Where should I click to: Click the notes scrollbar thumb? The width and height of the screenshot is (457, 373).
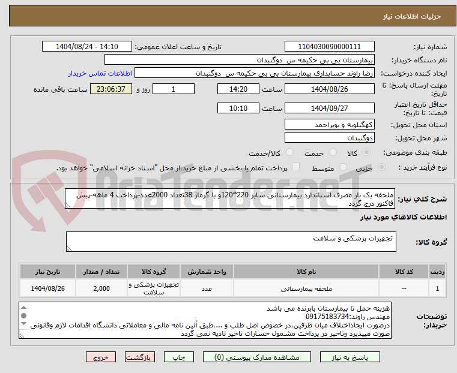pos(24,315)
